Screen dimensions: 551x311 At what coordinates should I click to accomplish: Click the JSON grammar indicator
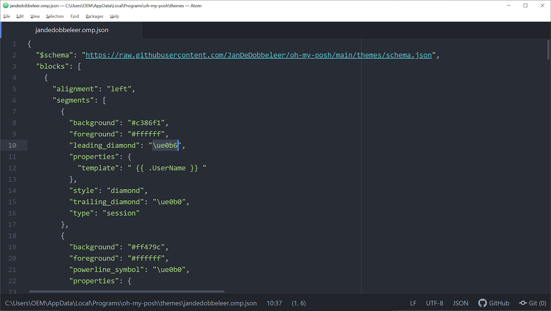click(x=460, y=303)
